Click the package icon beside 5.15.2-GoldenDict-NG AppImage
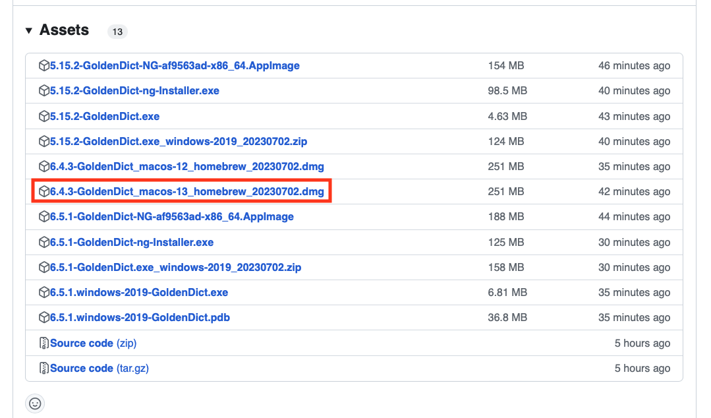Screen dimensions: 711x418 (x=44, y=65)
